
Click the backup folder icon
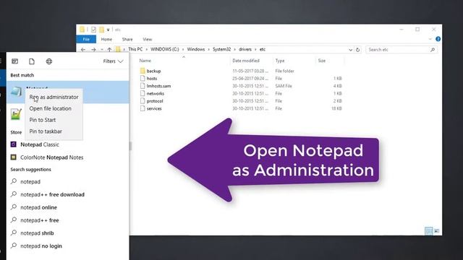pyautogui.click(x=143, y=71)
